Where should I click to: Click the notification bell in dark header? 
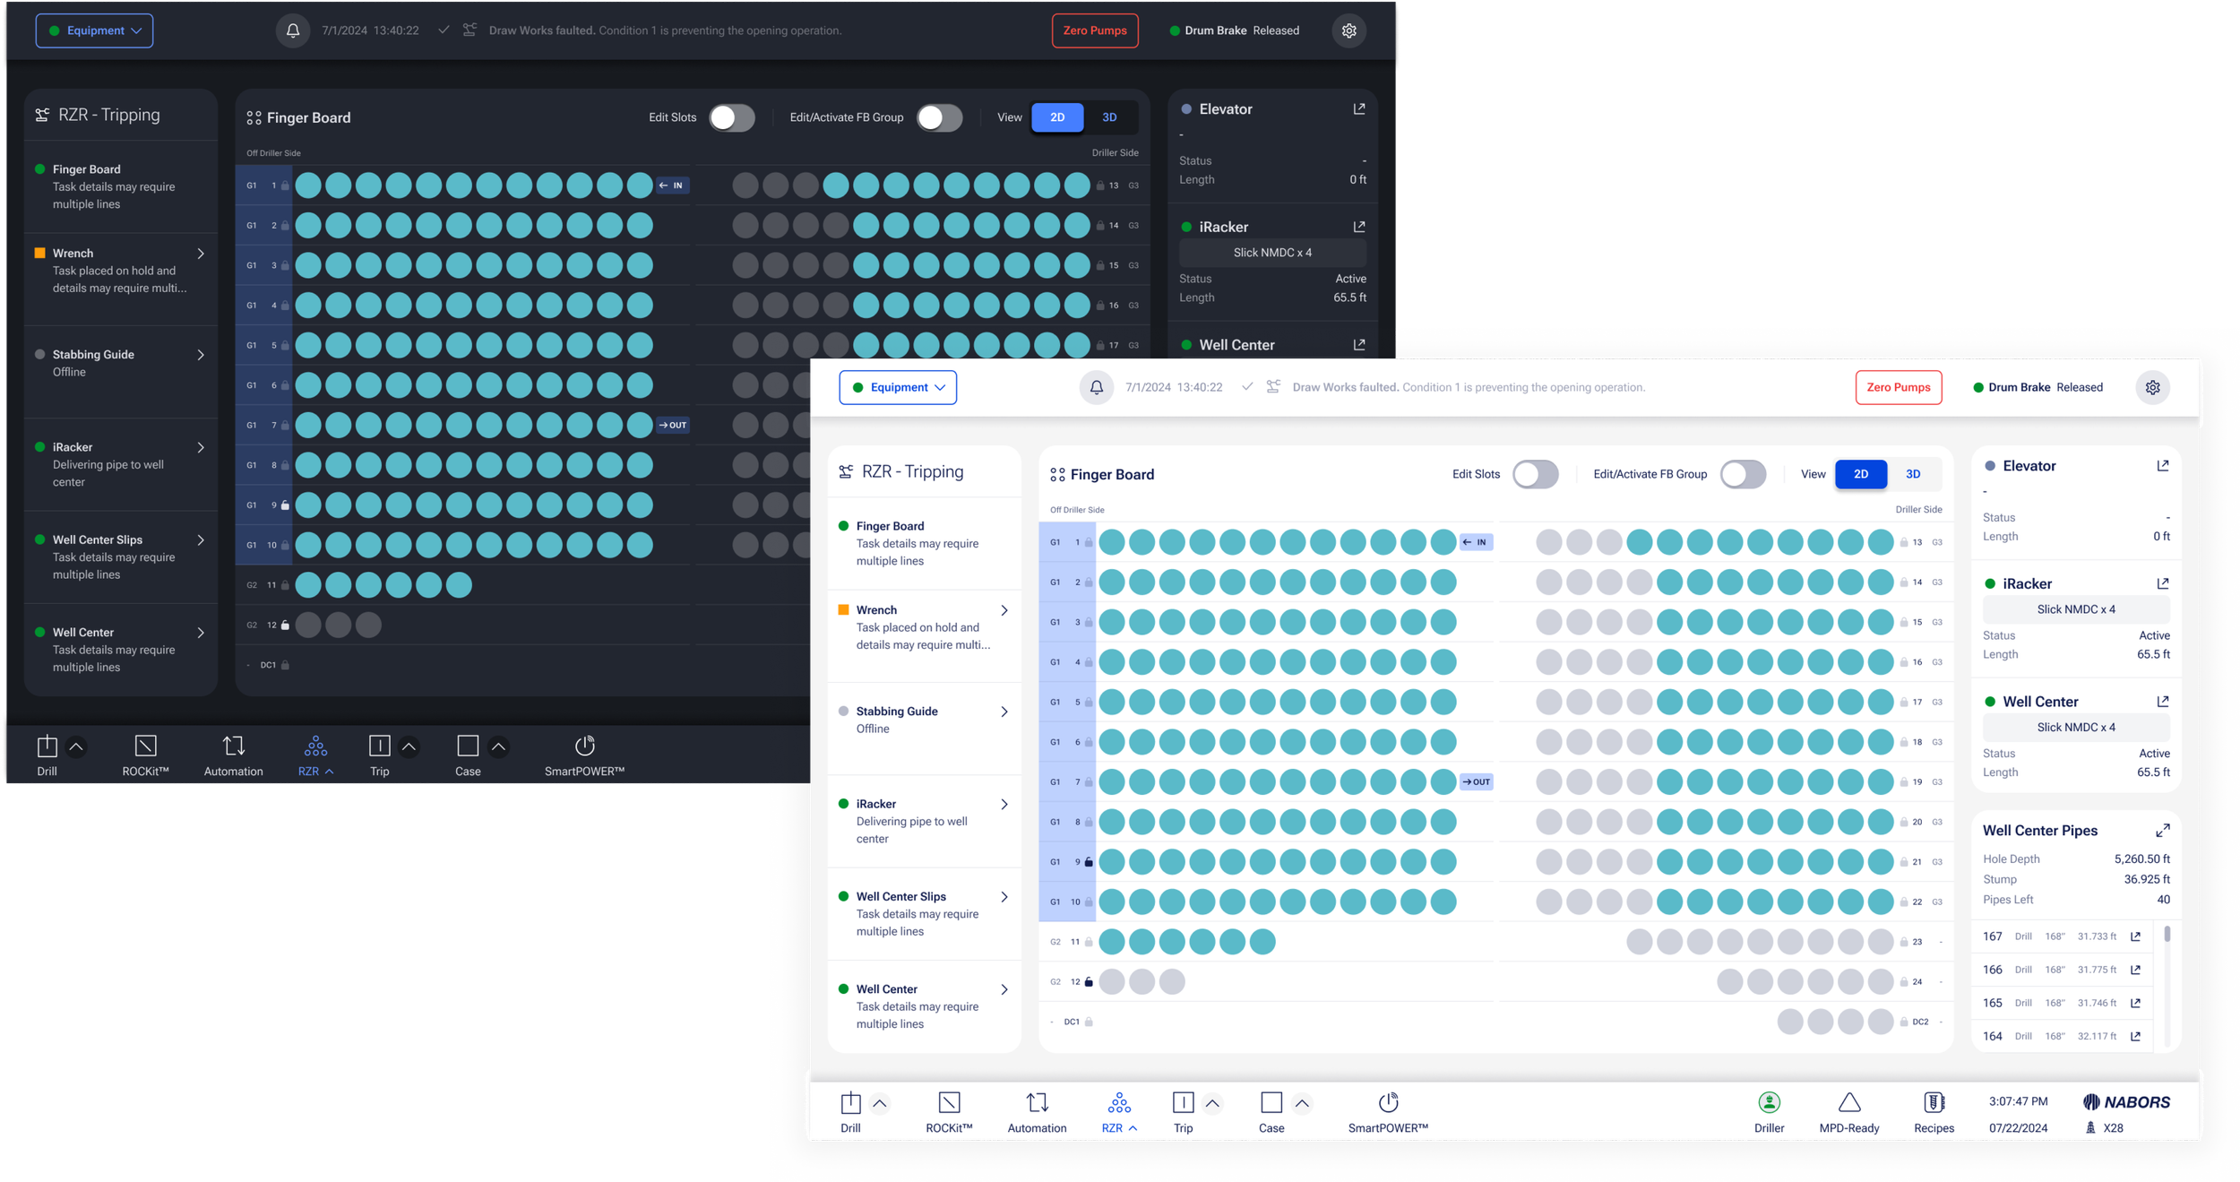pyautogui.click(x=293, y=30)
